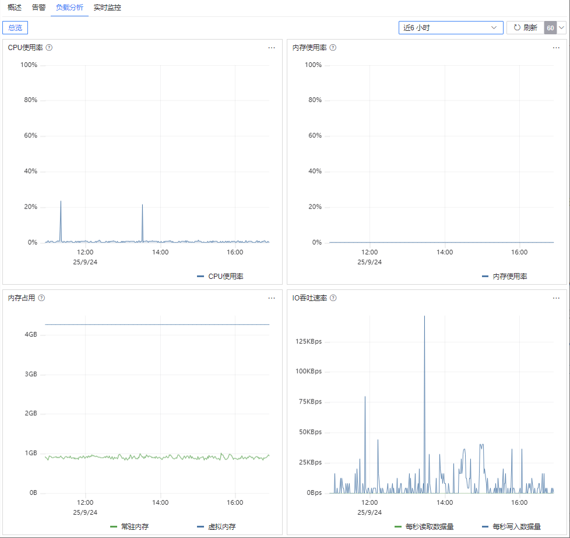Click the 总览 button
Viewport: 570px width, 538px height.
(x=15, y=27)
